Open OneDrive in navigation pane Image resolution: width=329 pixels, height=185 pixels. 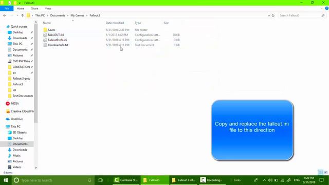click(x=16, y=119)
